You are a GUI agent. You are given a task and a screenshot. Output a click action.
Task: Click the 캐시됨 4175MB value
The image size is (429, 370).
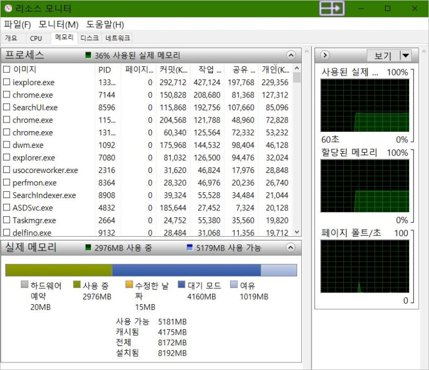coord(172,333)
